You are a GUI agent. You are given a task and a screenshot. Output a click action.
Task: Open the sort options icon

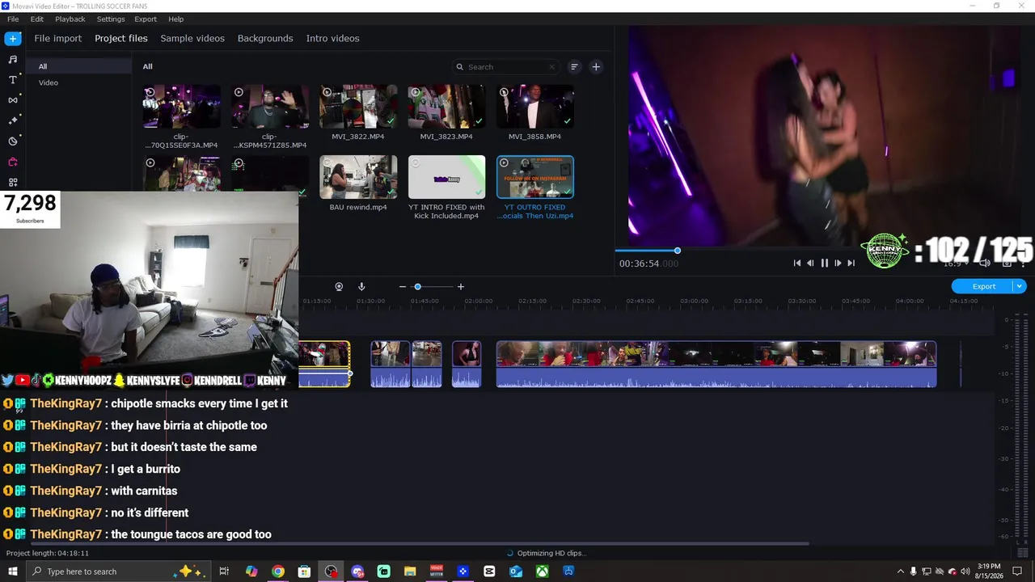[574, 67]
